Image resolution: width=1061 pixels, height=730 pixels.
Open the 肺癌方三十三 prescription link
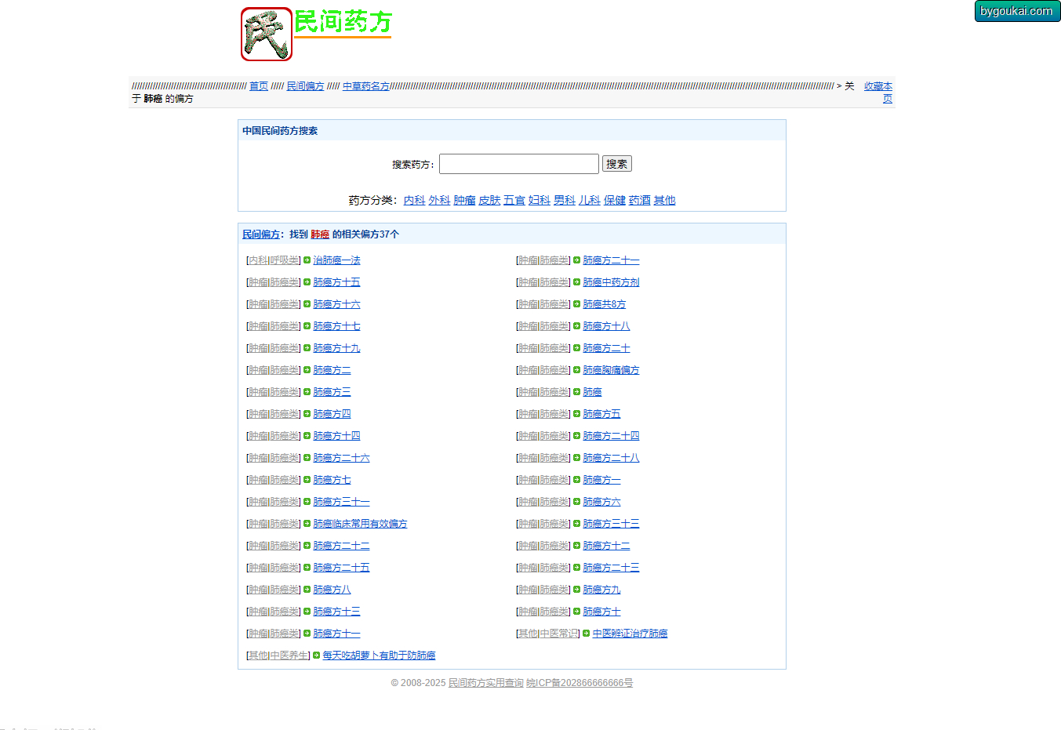[611, 524]
